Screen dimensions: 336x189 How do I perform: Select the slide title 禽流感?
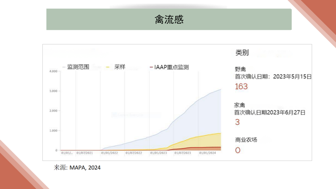169,19
